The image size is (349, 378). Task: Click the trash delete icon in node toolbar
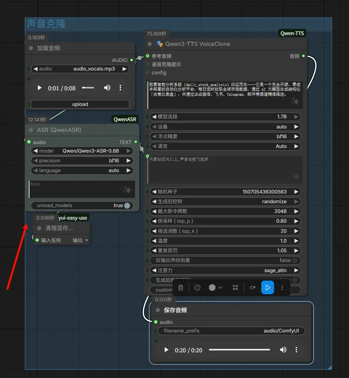point(181,288)
